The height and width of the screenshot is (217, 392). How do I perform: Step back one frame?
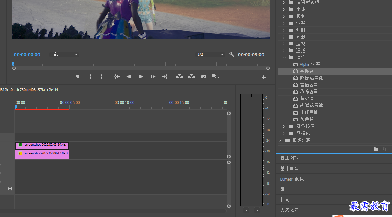click(x=129, y=77)
